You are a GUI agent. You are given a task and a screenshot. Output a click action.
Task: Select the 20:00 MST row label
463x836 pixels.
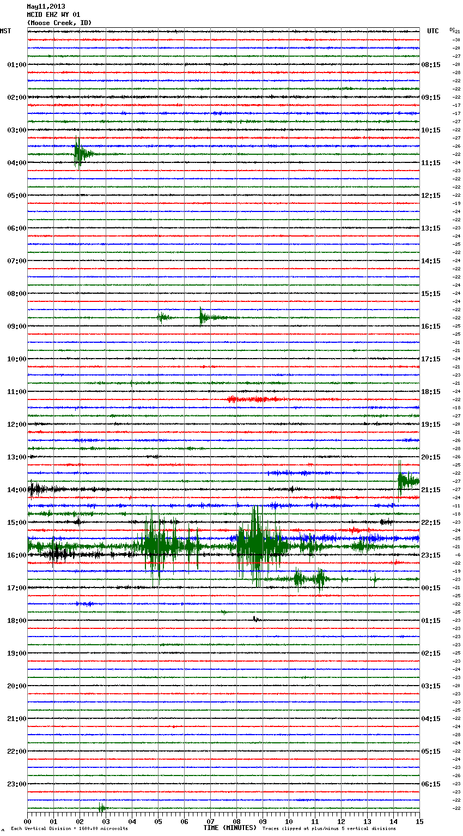(17, 686)
